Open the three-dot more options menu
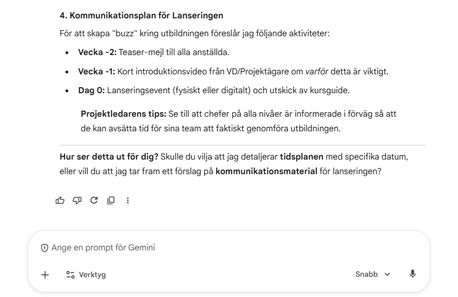The width and height of the screenshot is (458, 297). (128, 201)
